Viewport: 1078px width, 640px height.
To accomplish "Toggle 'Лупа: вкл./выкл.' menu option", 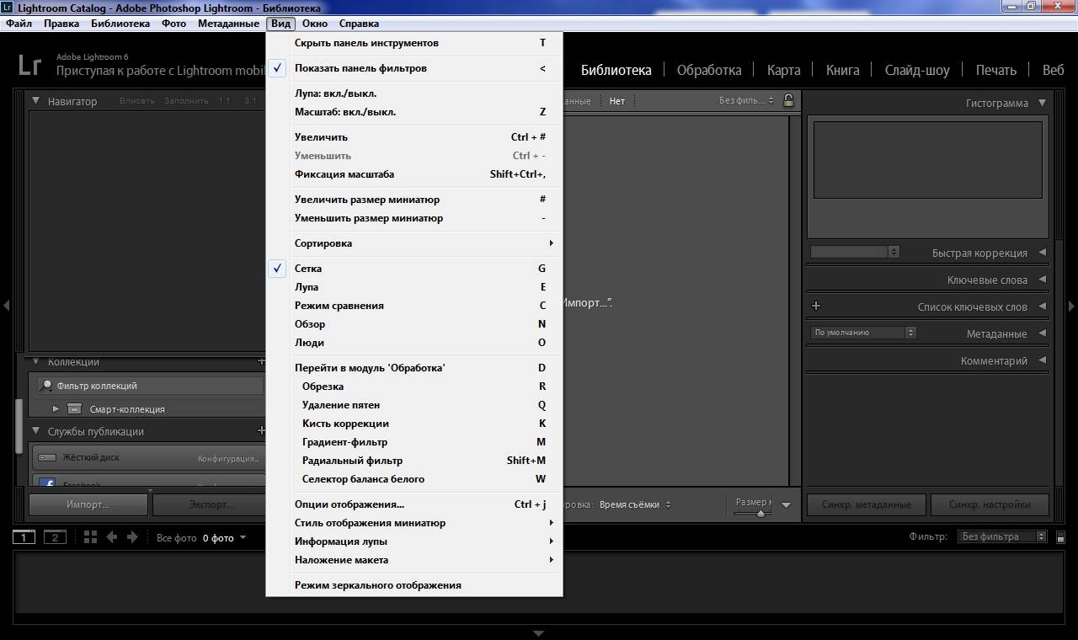I will click(414, 93).
